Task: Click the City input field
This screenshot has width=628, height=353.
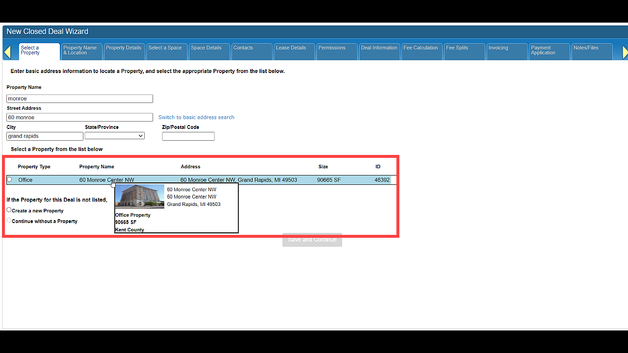Action: click(x=45, y=136)
